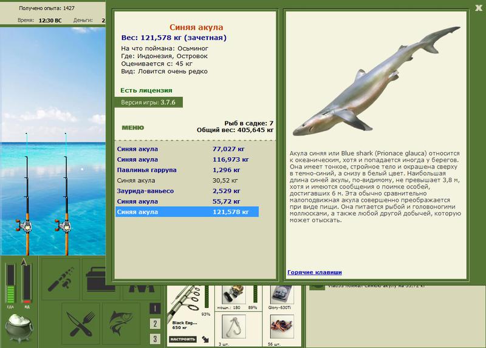Image resolution: width=486 pixels, height=348 pixels.
Task: Click the expand arrow next to НАСТРОИТЬ
Action: tap(205, 340)
